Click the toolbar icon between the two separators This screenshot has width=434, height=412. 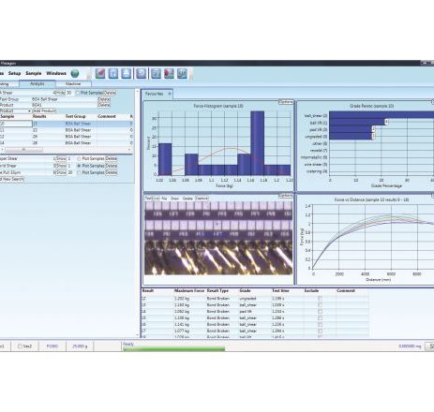[x=142, y=74]
